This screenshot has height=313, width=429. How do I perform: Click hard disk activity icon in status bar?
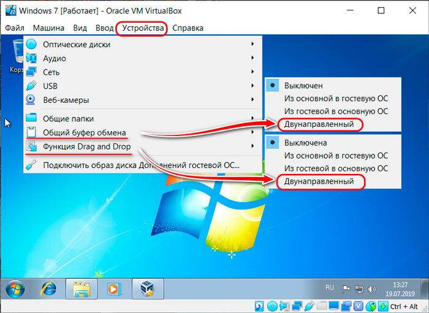pos(259,306)
